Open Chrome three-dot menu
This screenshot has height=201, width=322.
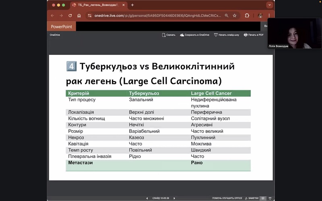coord(270,16)
